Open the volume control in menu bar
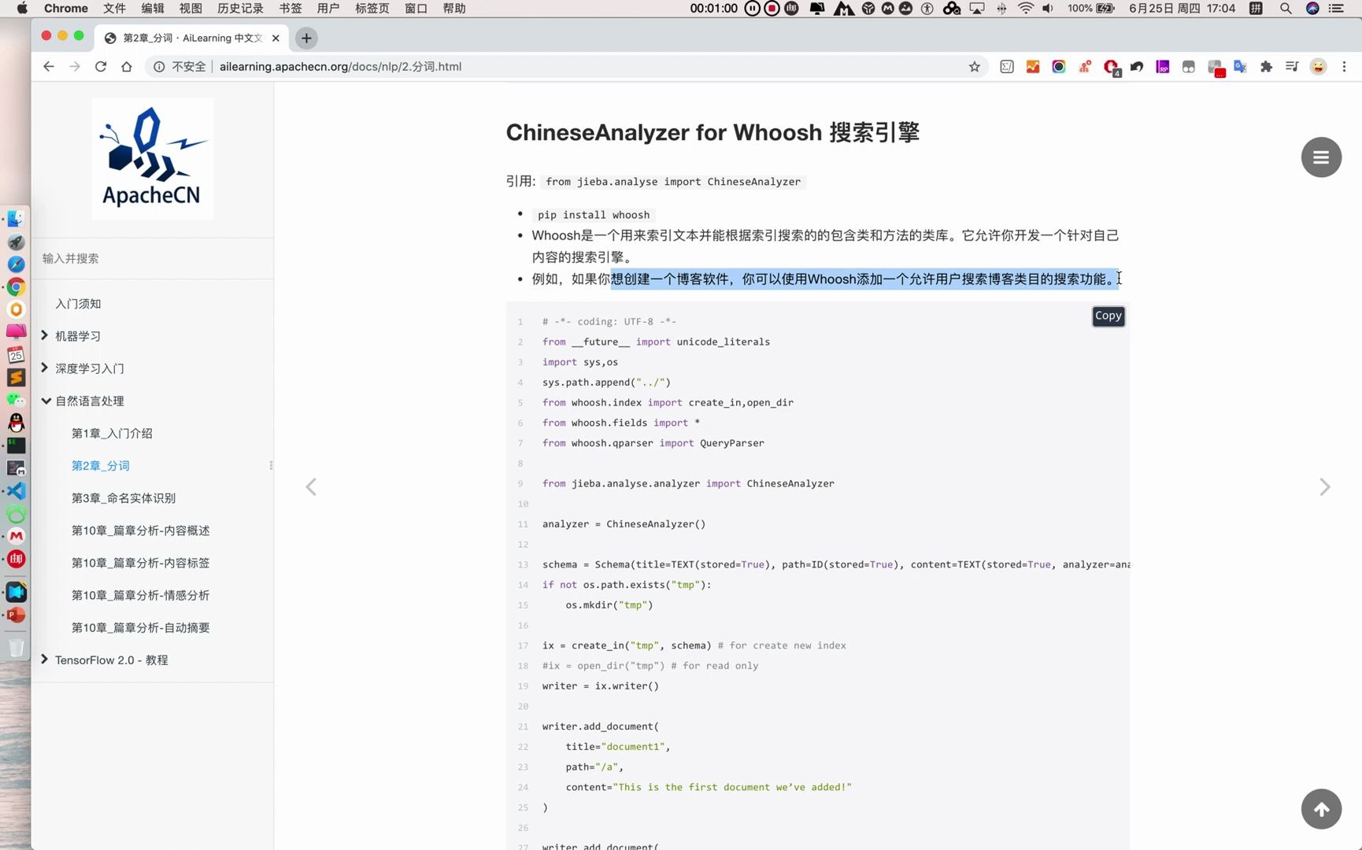This screenshot has height=850, width=1362. coord(1048,9)
